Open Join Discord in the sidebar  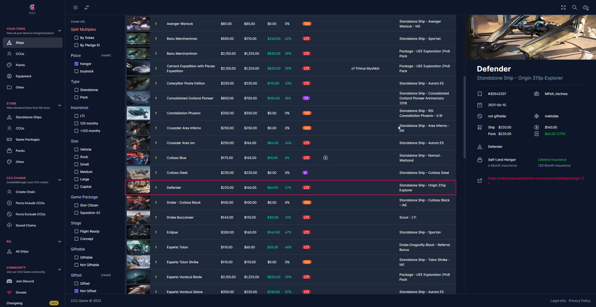click(24, 281)
